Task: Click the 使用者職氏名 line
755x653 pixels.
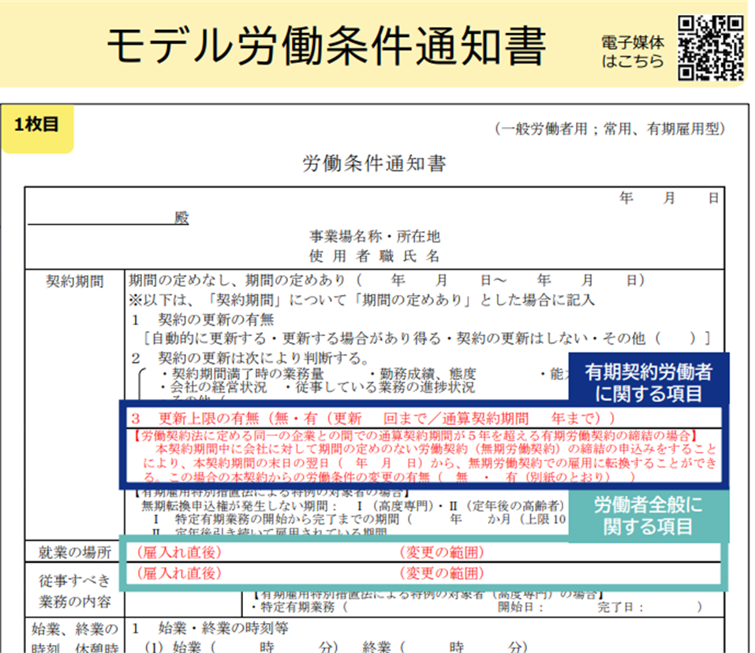Action: (x=374, y=256)
